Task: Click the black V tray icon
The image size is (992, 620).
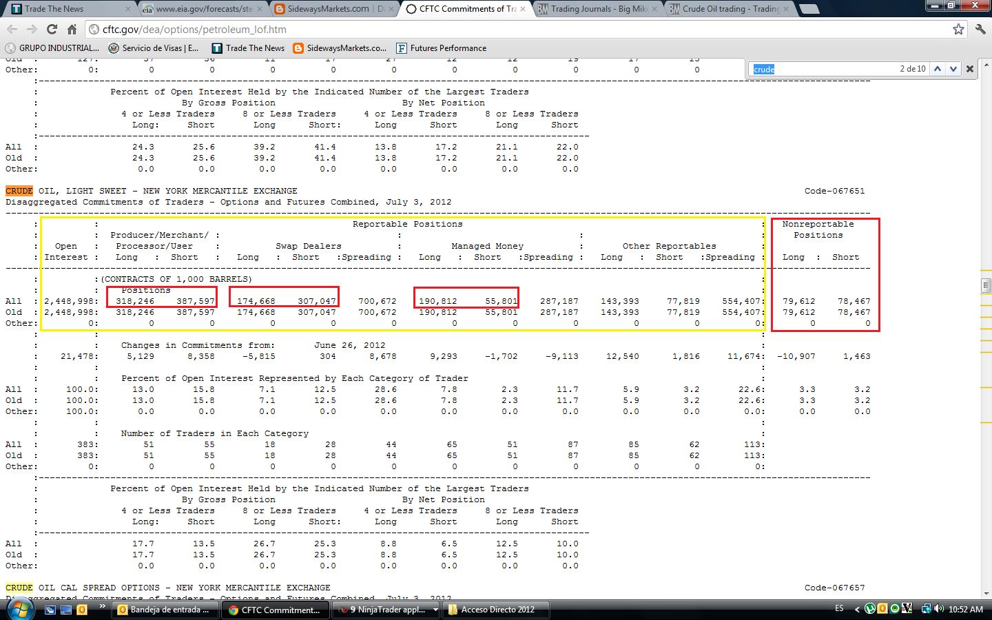Action: pos(908,609)
